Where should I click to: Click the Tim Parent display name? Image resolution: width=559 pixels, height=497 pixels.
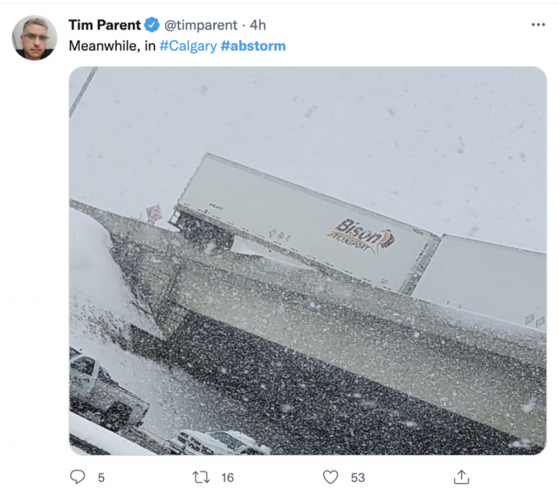point(105,25)
